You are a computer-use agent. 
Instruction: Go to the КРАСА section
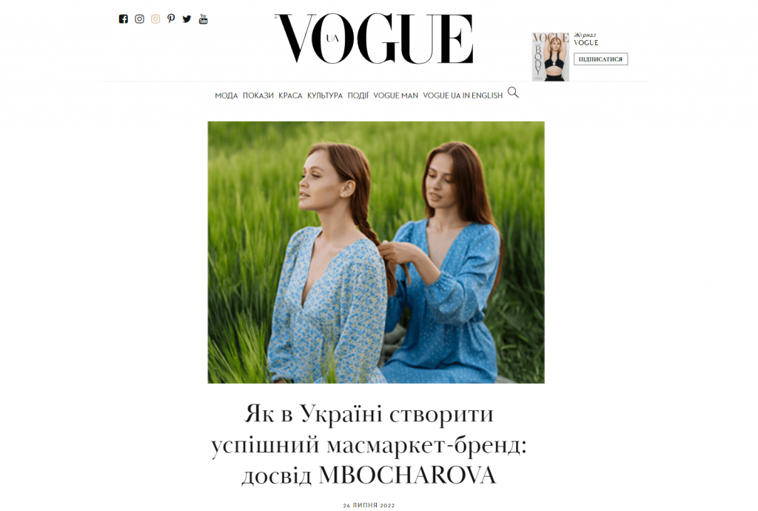[290, 96]
